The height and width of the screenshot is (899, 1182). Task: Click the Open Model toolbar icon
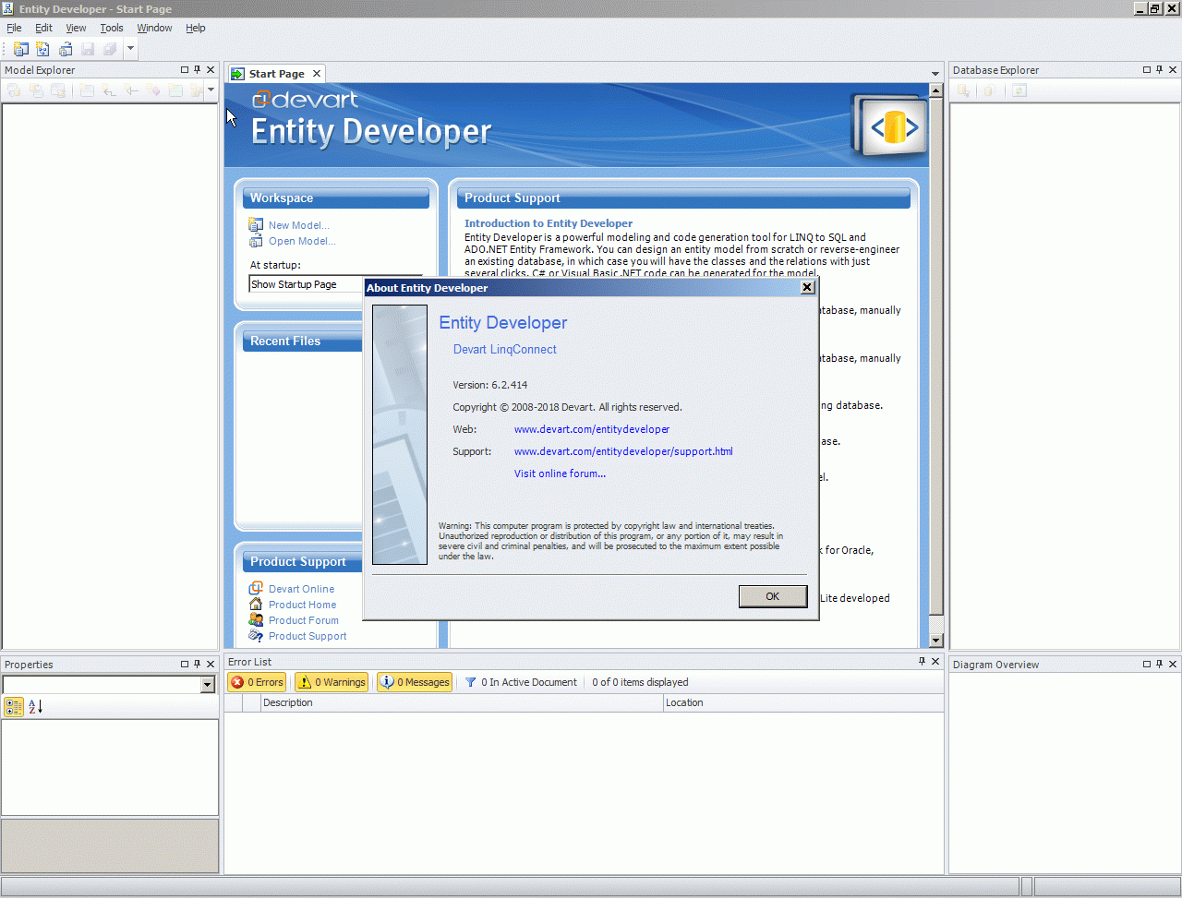[66, 49]
